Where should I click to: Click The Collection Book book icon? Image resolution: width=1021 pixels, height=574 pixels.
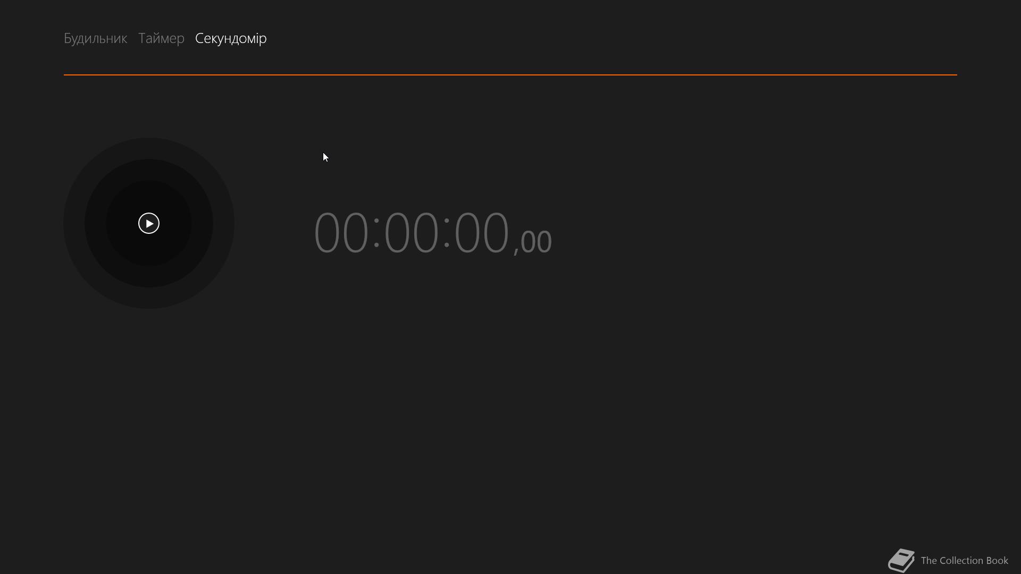coord(901,561)
